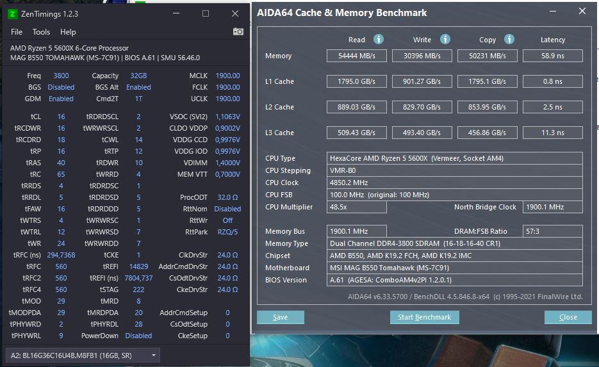Image resolution: width=599 pixels, height=367 pixels.
Task: Select the CPU Type field HexaCore AMD Ryzen
Action: pyautogui.click(x=455, y=158)
